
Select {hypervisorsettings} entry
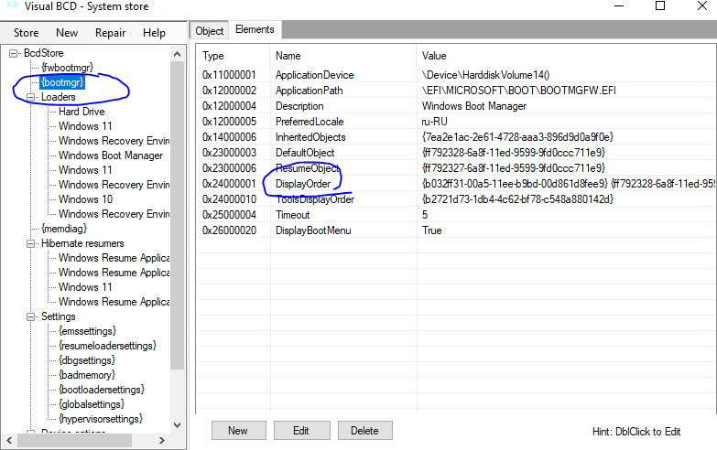pos(101,419)
